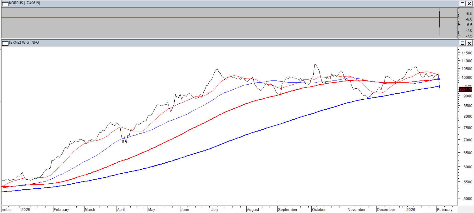Click the 2025 year marker on date axis

click(26, 210)
